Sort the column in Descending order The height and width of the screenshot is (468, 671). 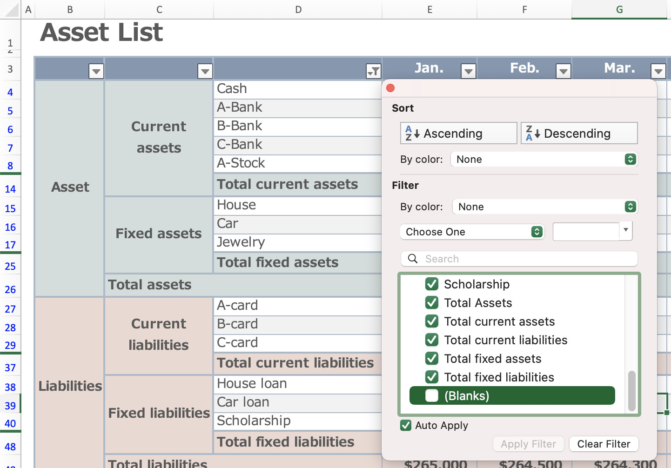coord(579,134)
